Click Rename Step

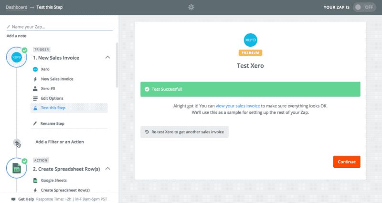pyautogui.click(x=53, y=123)
